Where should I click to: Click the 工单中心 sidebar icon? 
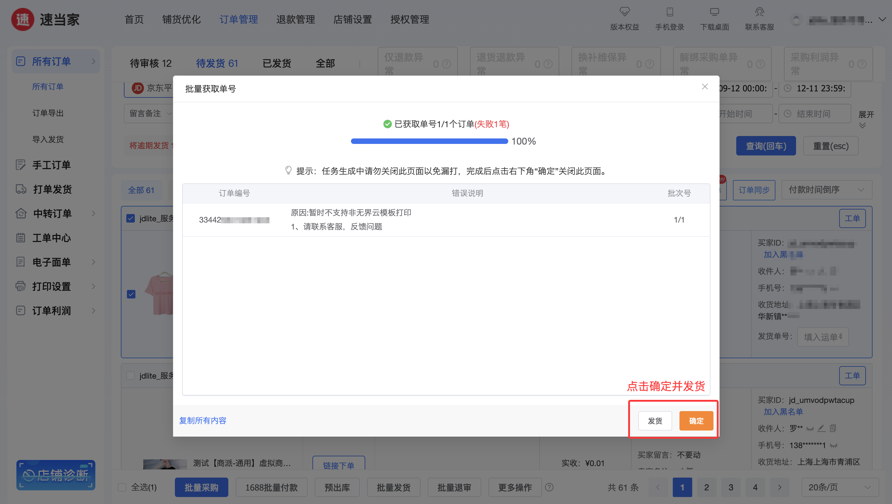tap(21, 238)
